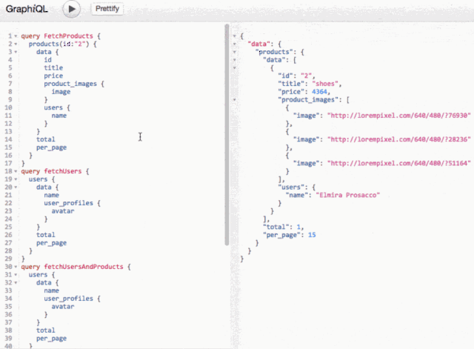Collapse the "products" object arrow in the result pane

click(235, 52)
